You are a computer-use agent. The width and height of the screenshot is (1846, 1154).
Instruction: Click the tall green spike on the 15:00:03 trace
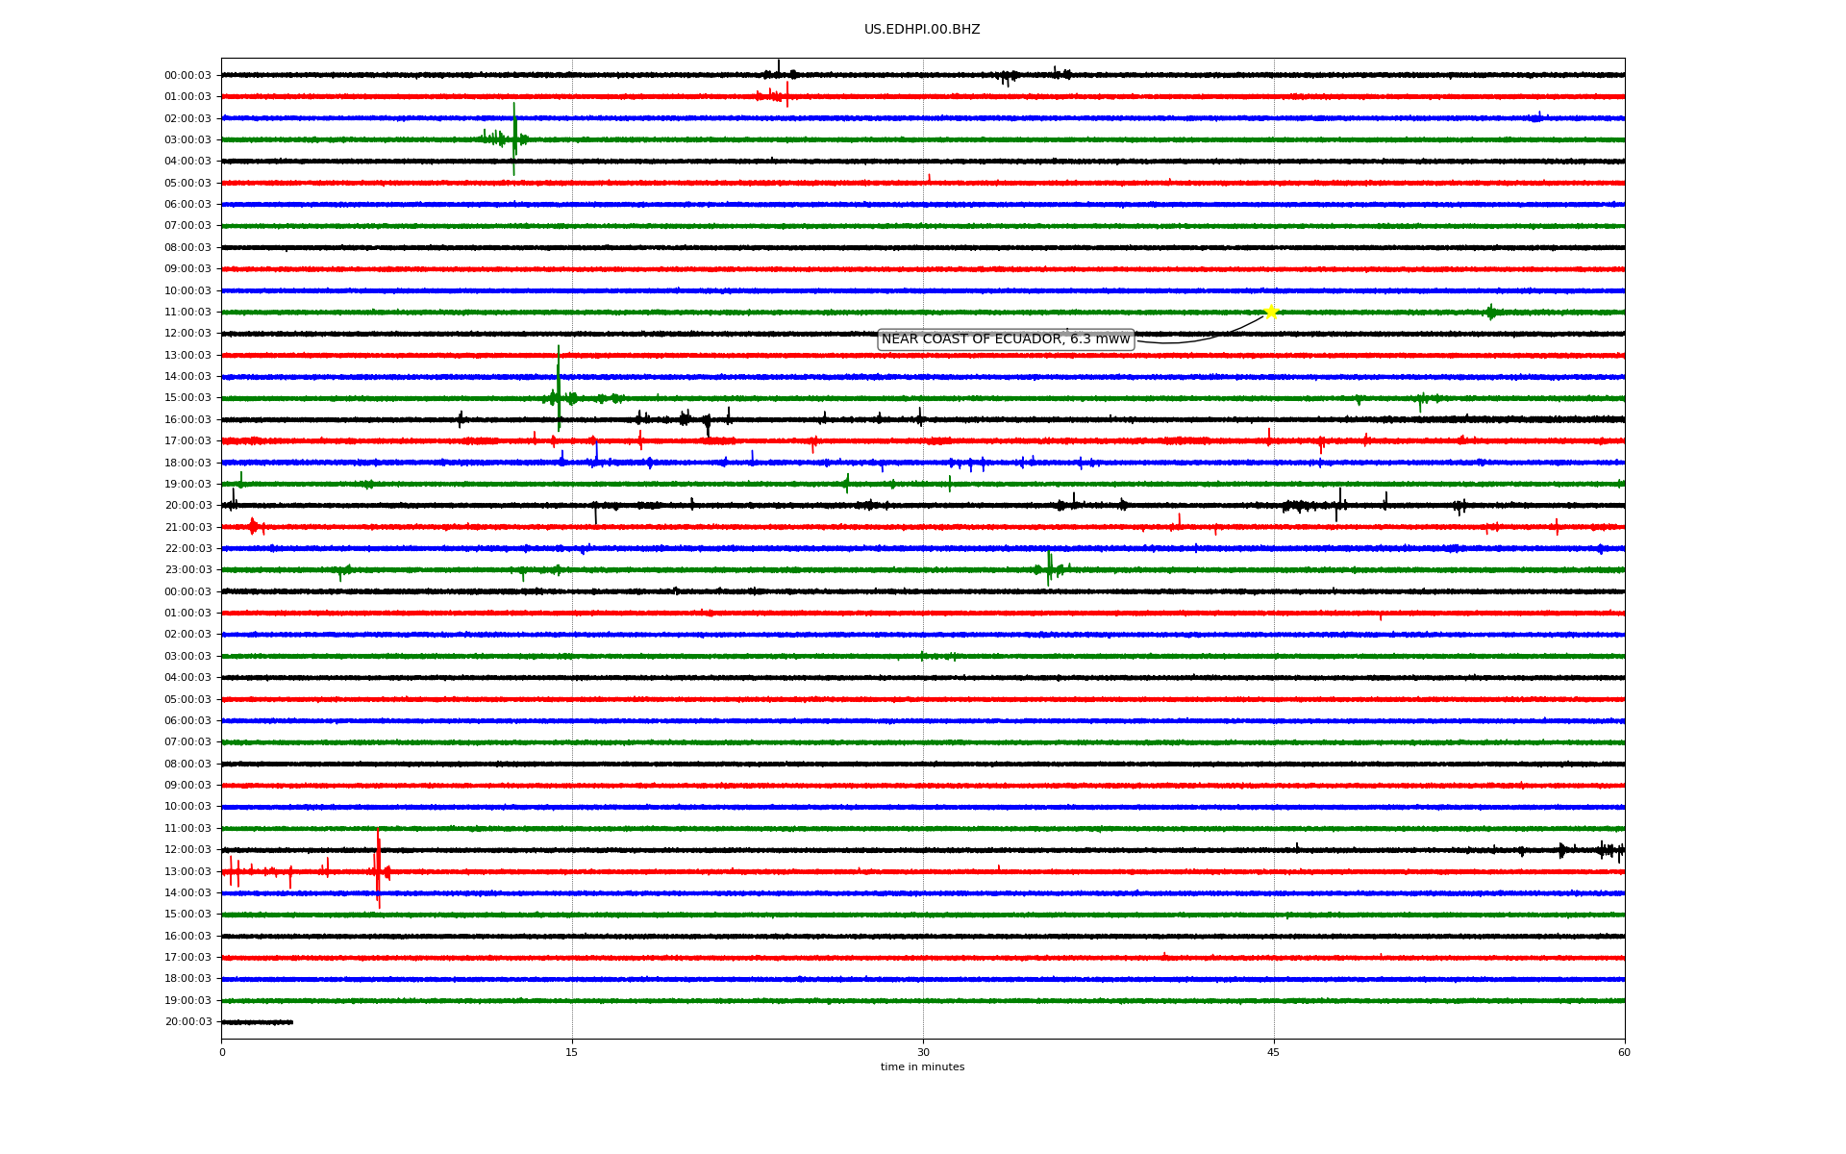coord(559,389)
